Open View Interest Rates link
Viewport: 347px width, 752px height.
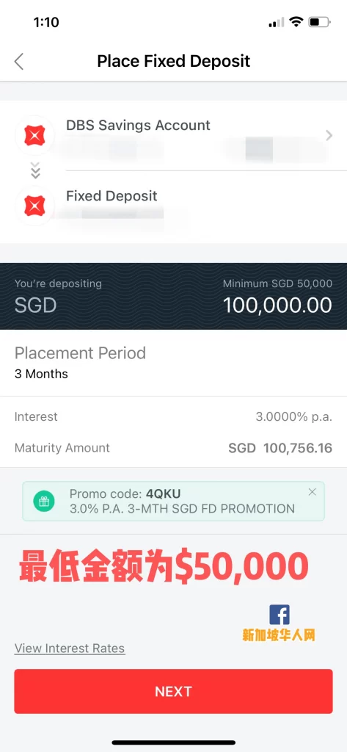(70, 648)
